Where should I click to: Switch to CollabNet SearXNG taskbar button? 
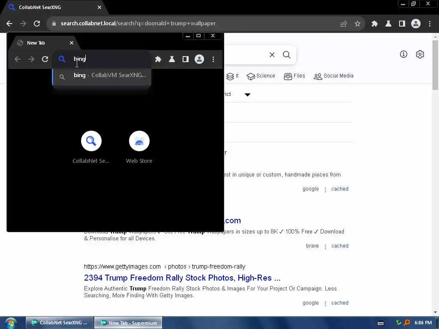59,323
